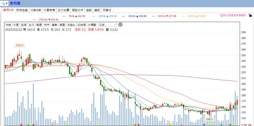Click the 5MA legend line swatch

pos(63,16)
